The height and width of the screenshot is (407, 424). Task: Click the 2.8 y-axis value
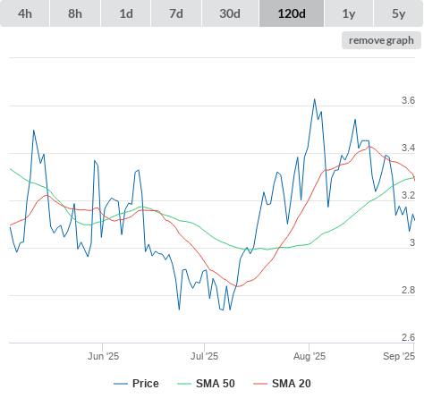click(408, 290)
